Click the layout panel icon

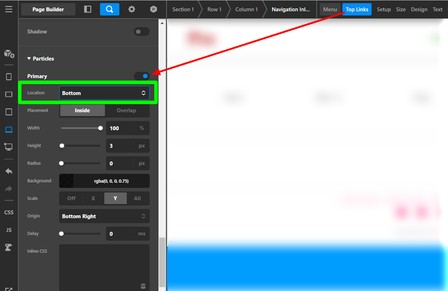pos(88,9)
